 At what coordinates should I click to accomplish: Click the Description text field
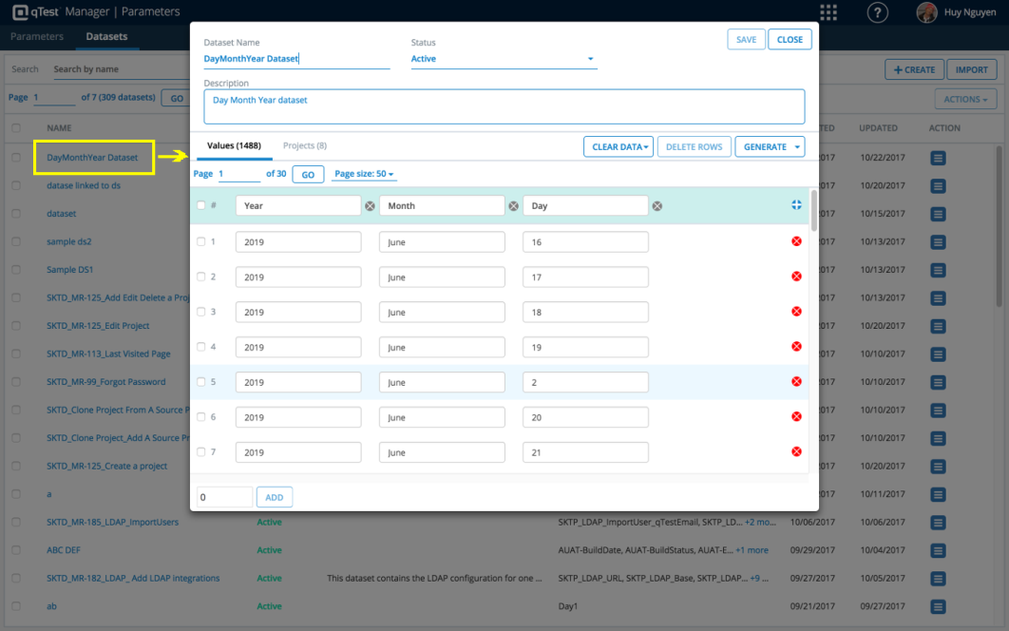pos(504,106)
